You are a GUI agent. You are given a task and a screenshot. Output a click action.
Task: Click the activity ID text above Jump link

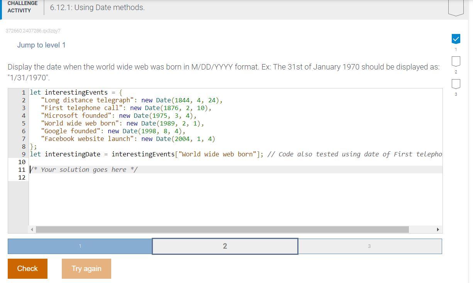pos(33,31)
